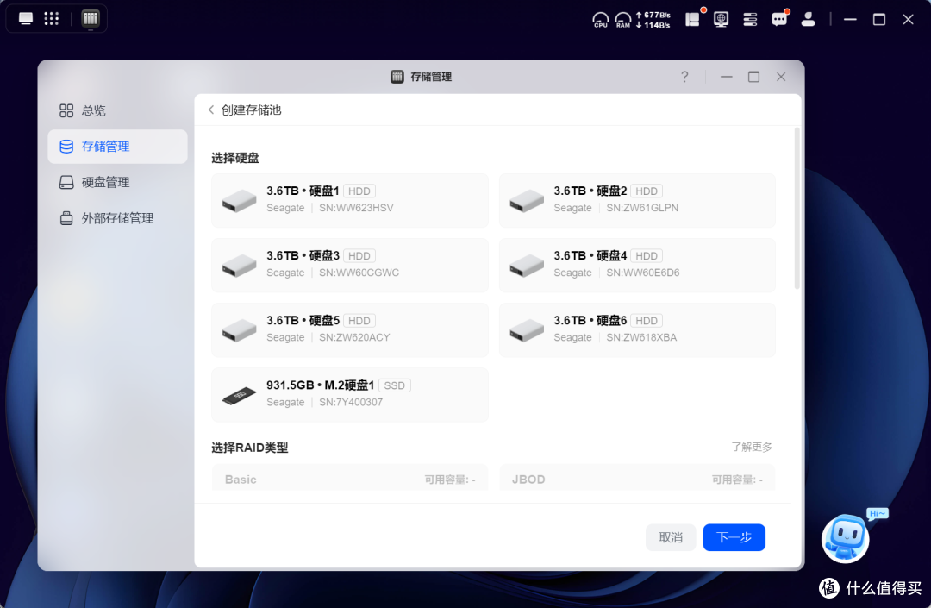Click the 下一步 button
The height and width of the screenshot is (608, 931).
(734, 537)
